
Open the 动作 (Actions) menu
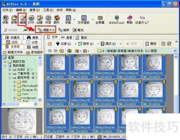tap(60, 10)
